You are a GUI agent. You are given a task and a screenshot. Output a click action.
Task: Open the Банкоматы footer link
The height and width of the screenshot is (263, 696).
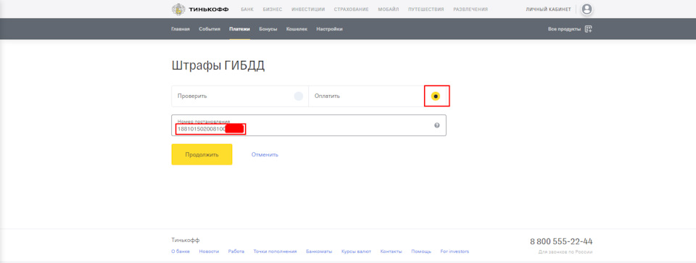tap(319, 251)
